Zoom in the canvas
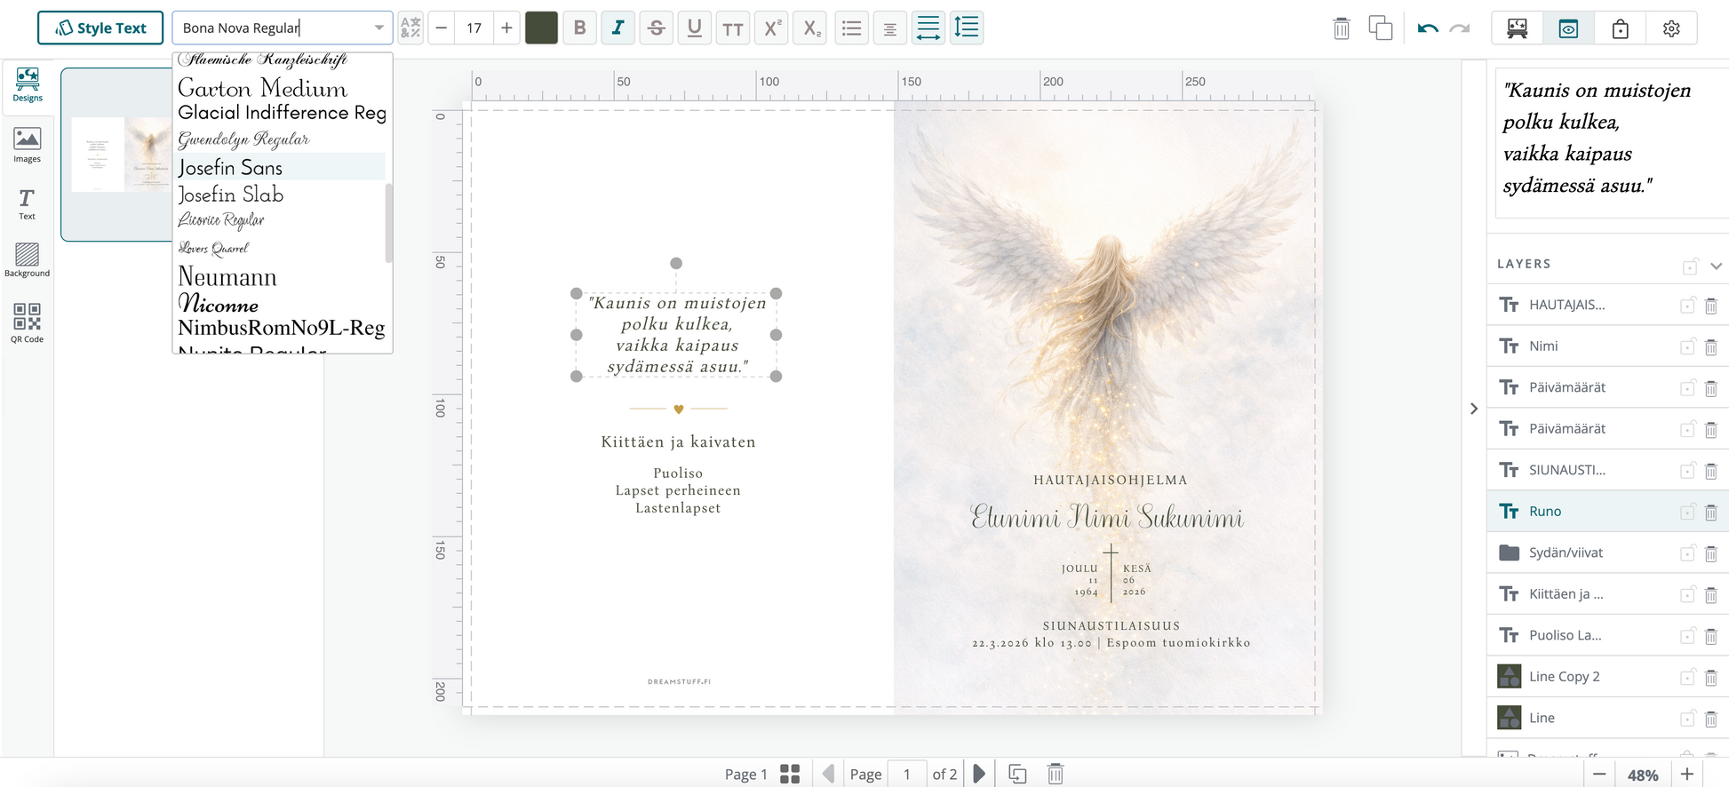The width and height of the screenshot is (1729, 787). pyautogui.click(x=1687, y=775)
